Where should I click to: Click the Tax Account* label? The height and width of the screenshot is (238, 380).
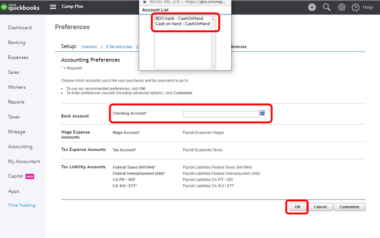coord(124,150)
